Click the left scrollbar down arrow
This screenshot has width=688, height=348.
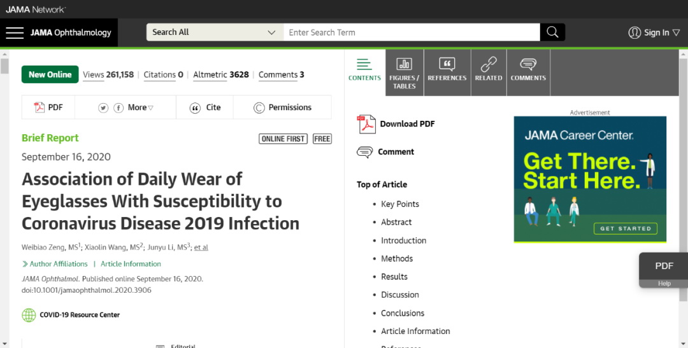tap(4, 344)
